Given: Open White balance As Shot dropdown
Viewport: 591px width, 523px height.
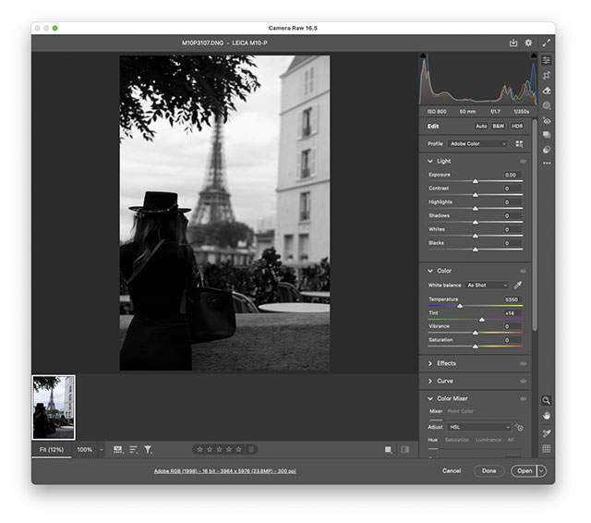Looking at the screenshot, I should click(x=487, y=286).
